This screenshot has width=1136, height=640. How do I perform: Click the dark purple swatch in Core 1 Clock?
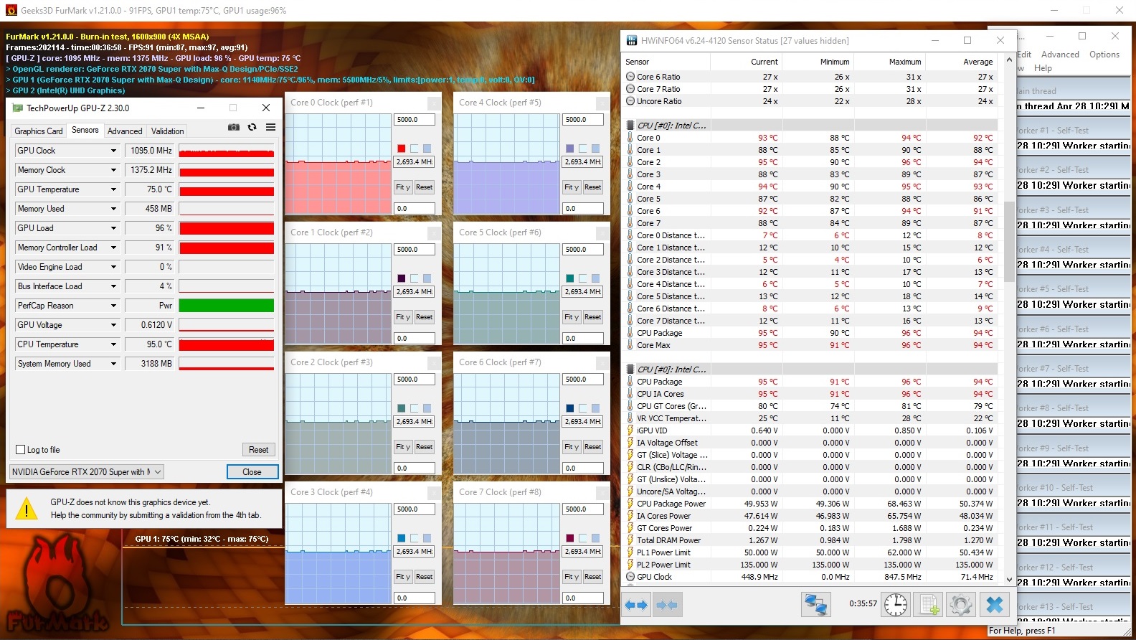click(402, 278)
